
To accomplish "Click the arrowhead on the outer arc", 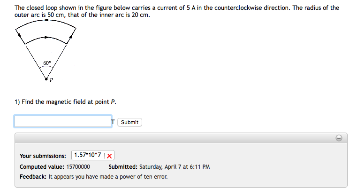I will [46, 20].
